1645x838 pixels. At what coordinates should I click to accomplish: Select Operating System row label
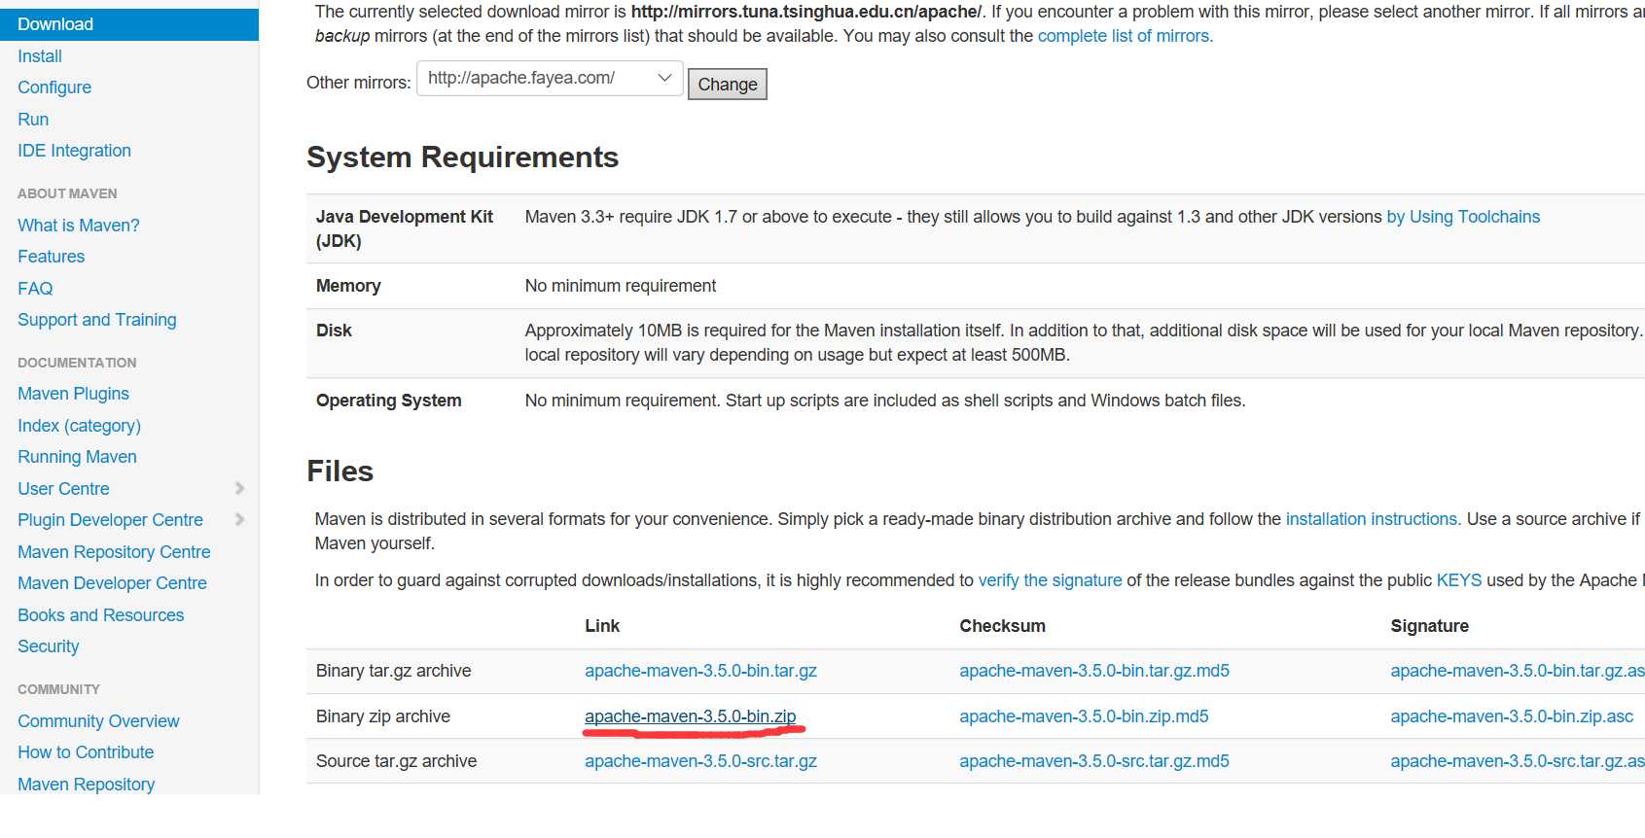388,401
